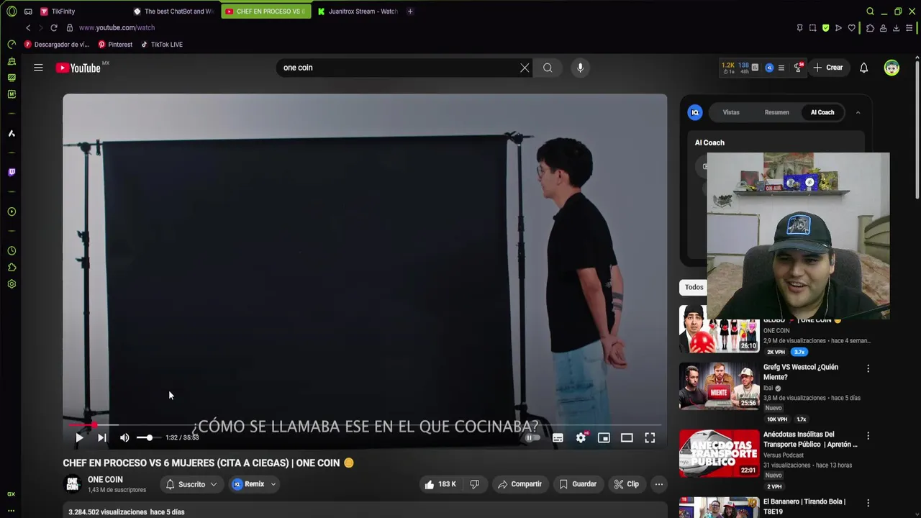The width and height of the screenshot is (921, 518).
Task: Open the vidIQ header list menu icon
Action: click(x=781, y=68)
